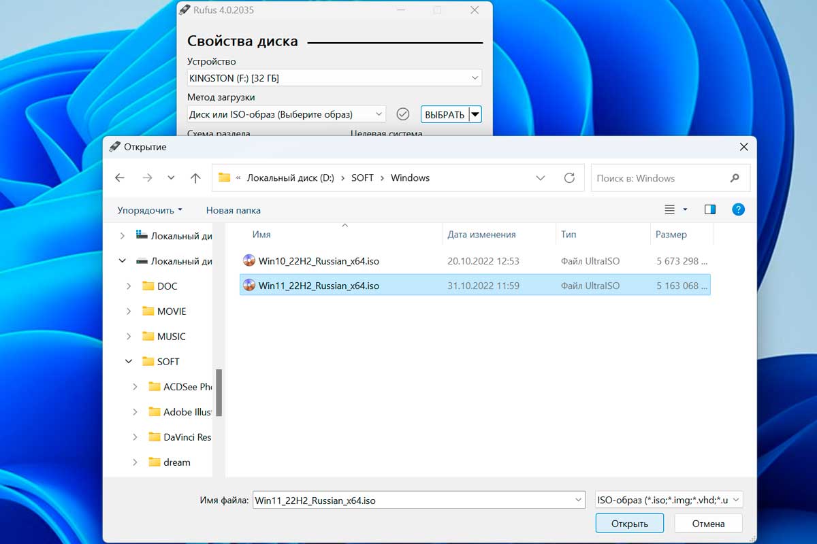
Task: Click Windows breadcrumb in address bar
Action: click(x=411, y=178)
